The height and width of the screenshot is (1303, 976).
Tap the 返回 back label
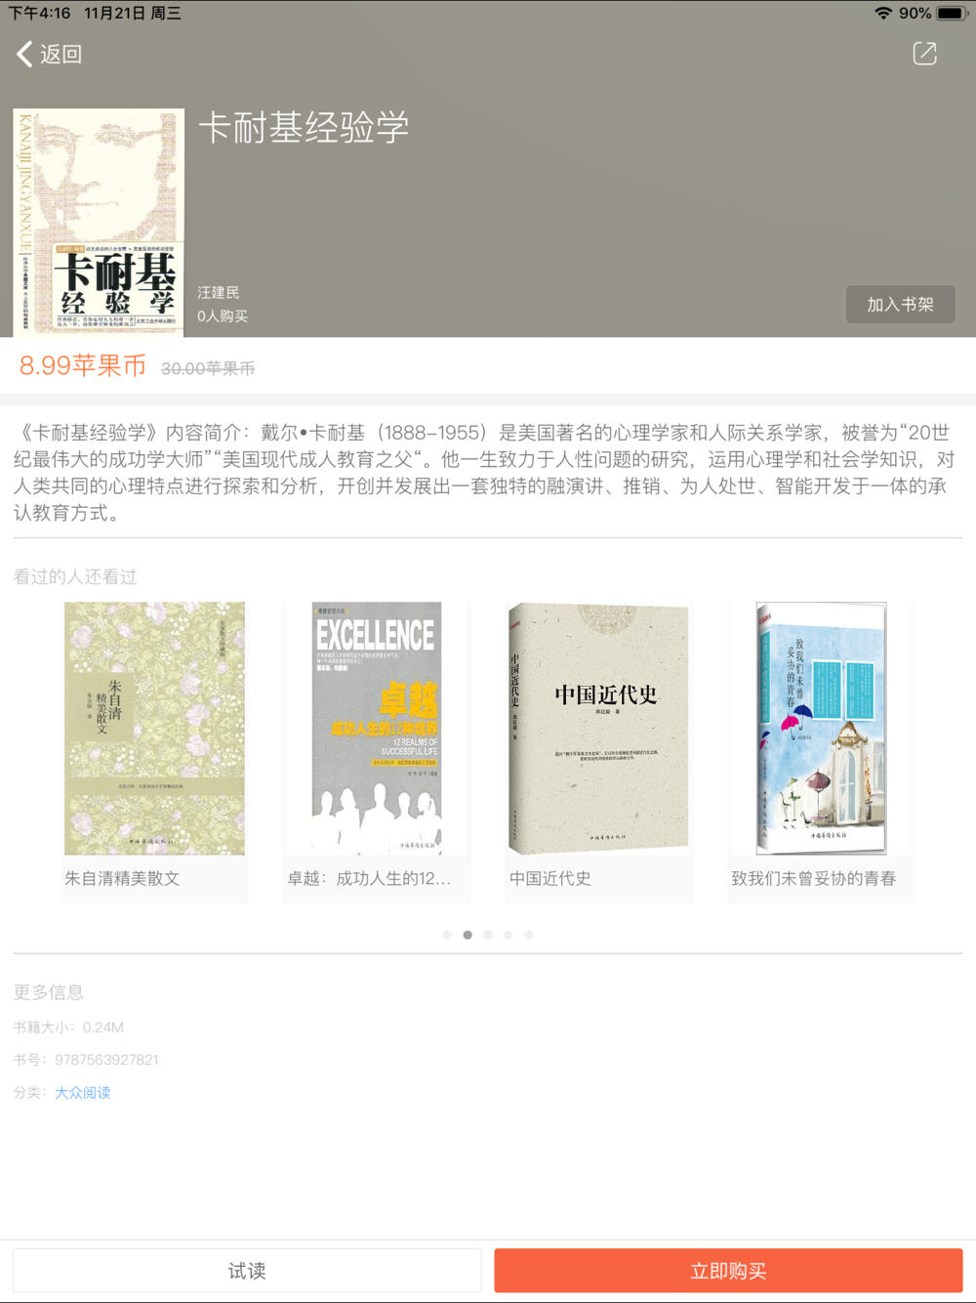pyautogui.click(x=61, y=54)
